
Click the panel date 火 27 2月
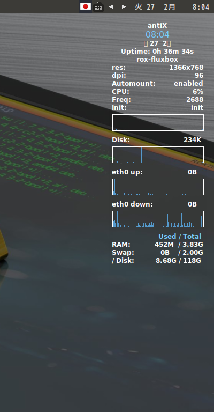tap(155, 7)
